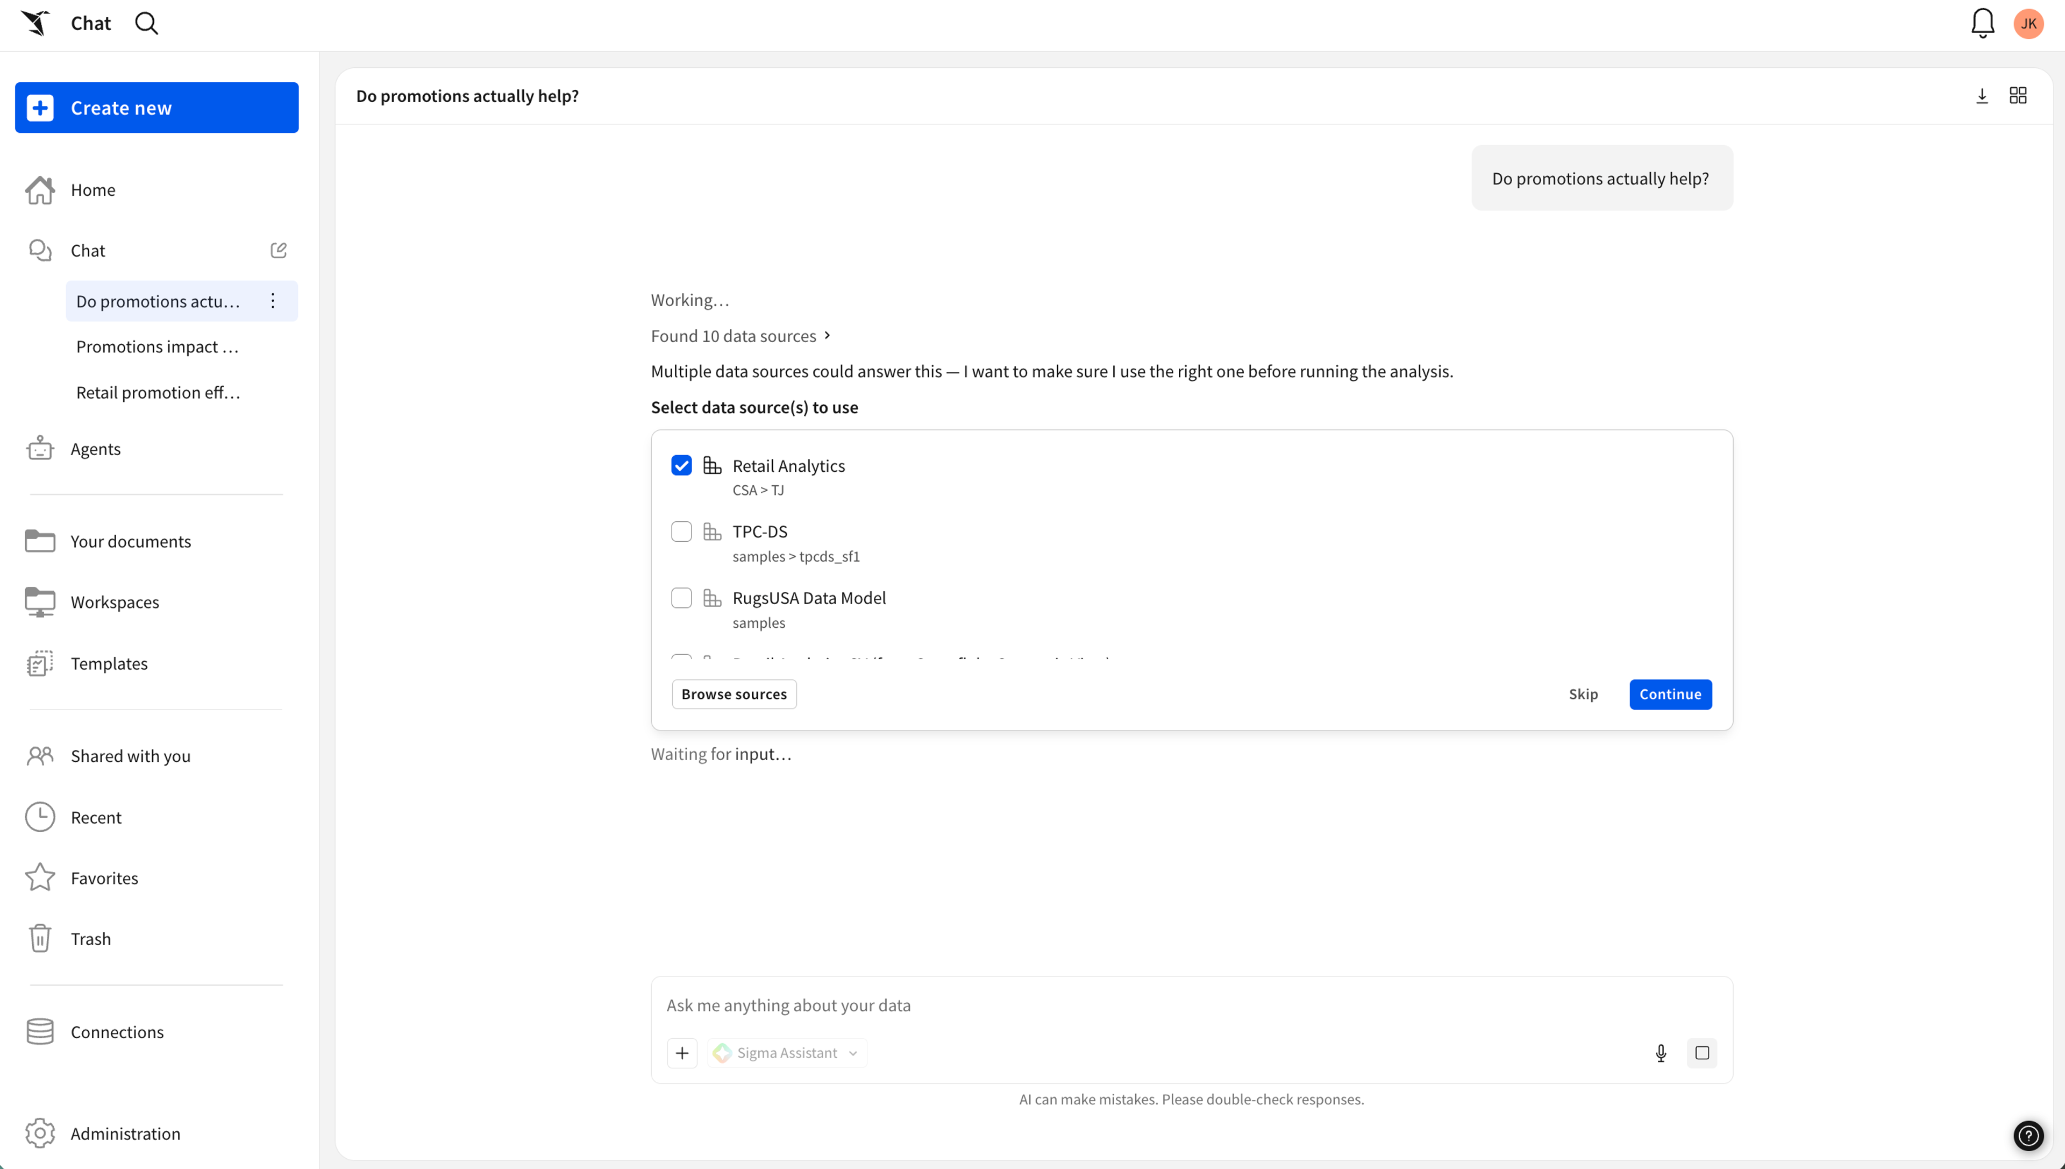
Task: Check the RugsUSA Data Model checkbox
Action: [x=681, y=598]
